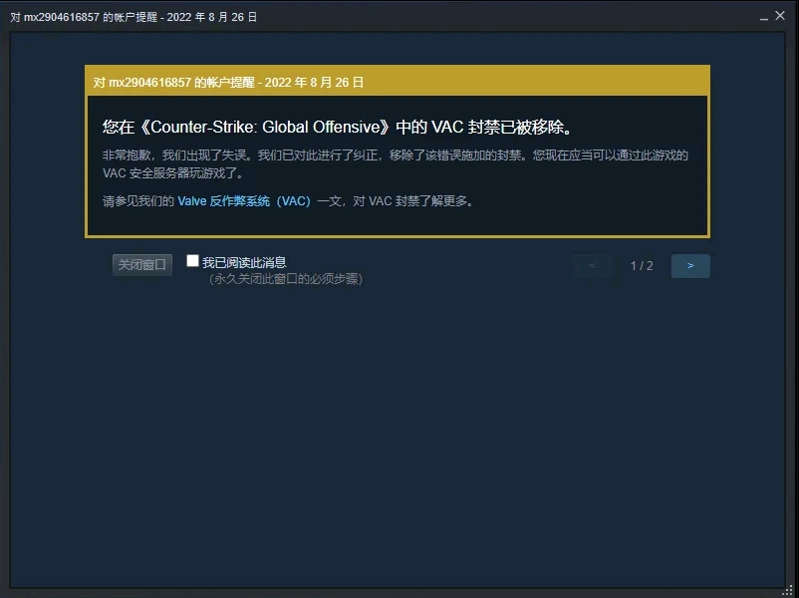799x598 pixels.
Task: Open the Valve 反作弊系统 (VAC) link
Action: click(x=244, y=201)
